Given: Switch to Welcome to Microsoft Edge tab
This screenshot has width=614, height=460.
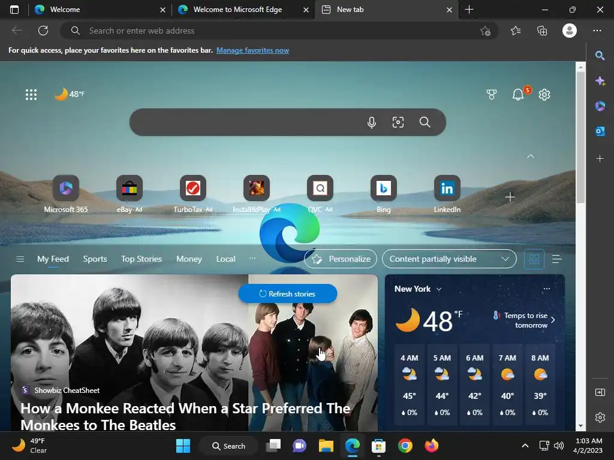Looking at the screenshot, I should tap(243, 10).
